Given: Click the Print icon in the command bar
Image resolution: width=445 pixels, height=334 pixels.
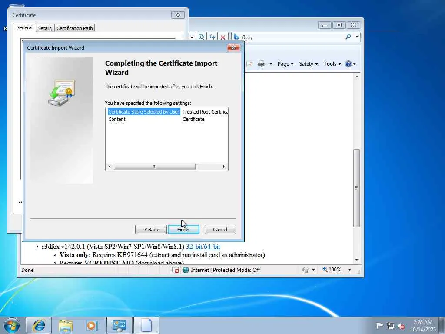Looking at the screenshot, I should coord(261,64).
